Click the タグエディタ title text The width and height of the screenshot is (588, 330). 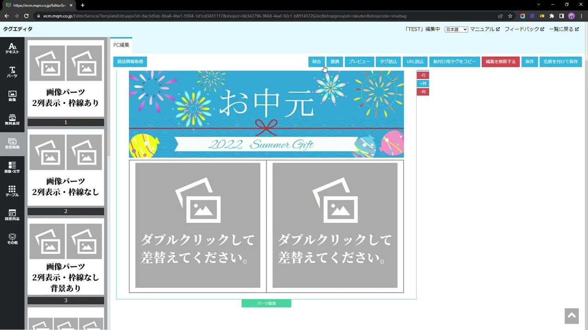pyautogui.click(x=18, y=29)
